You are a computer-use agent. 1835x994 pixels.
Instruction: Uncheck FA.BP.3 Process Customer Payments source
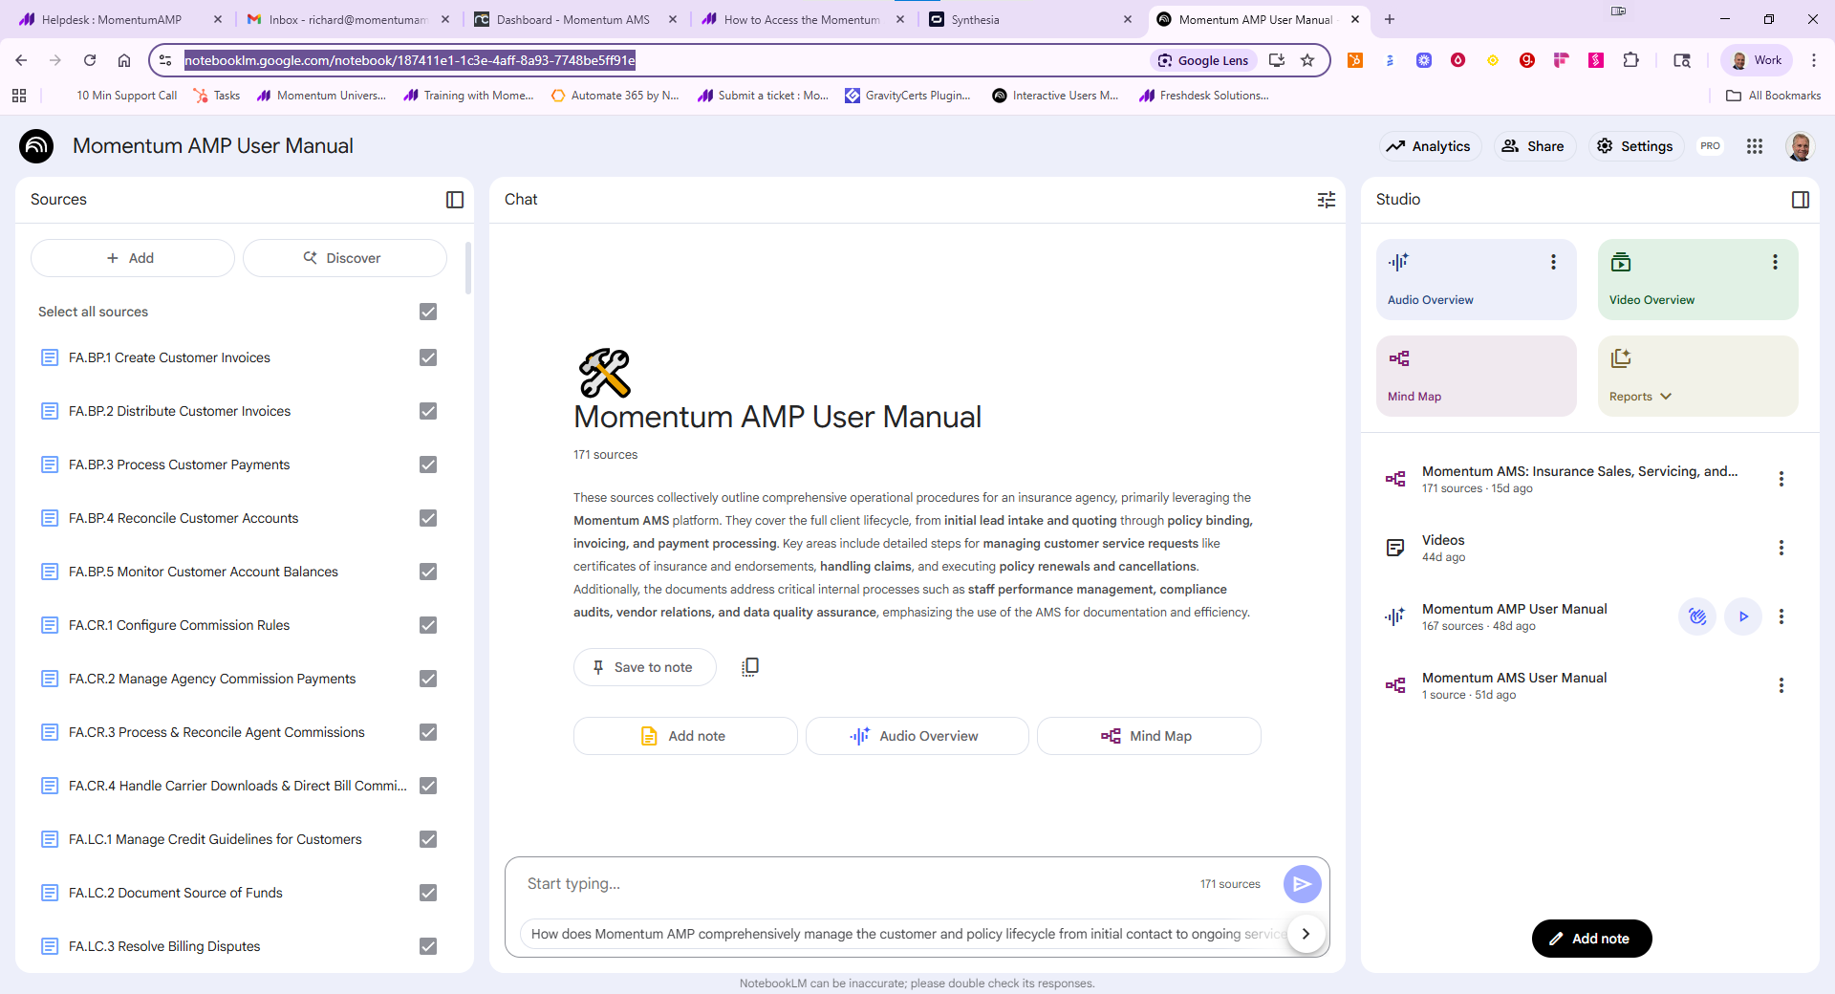click(428, 465)
